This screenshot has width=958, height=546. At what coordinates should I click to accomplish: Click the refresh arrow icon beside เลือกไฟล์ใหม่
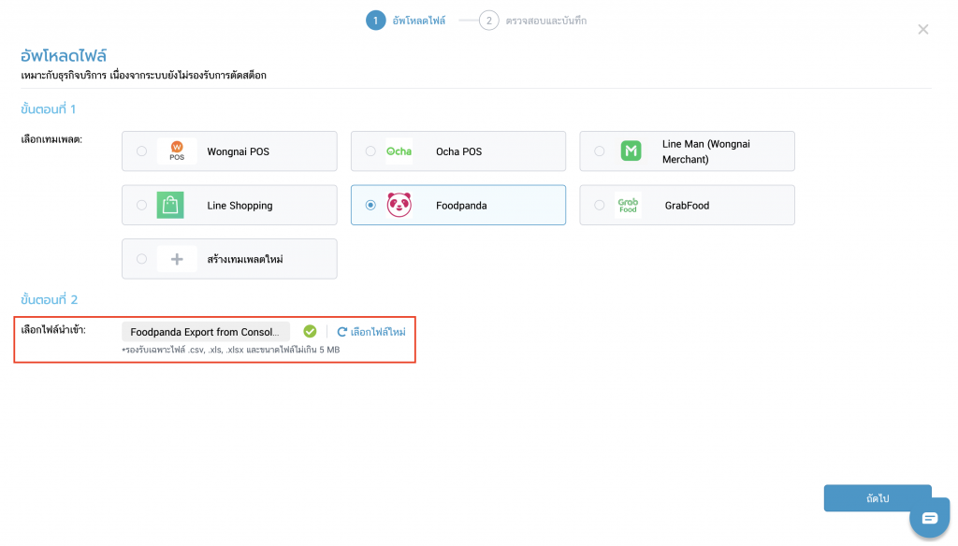tap(342, 332)
